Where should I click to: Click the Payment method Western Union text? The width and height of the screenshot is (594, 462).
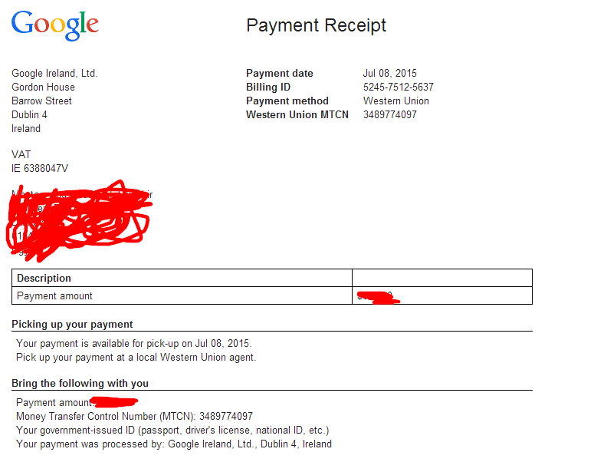click(x=396, y=101)
